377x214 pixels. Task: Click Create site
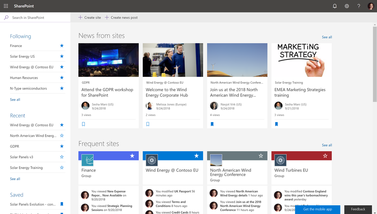tap(90, 17)
